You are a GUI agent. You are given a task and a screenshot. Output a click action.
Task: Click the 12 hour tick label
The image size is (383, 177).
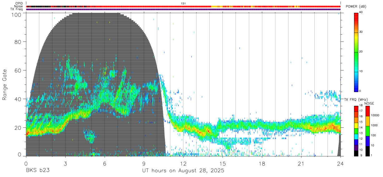183,163
